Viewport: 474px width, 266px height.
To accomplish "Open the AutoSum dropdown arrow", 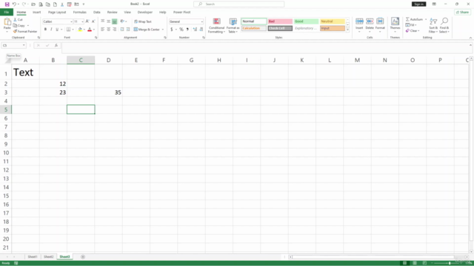I will 426,19.
